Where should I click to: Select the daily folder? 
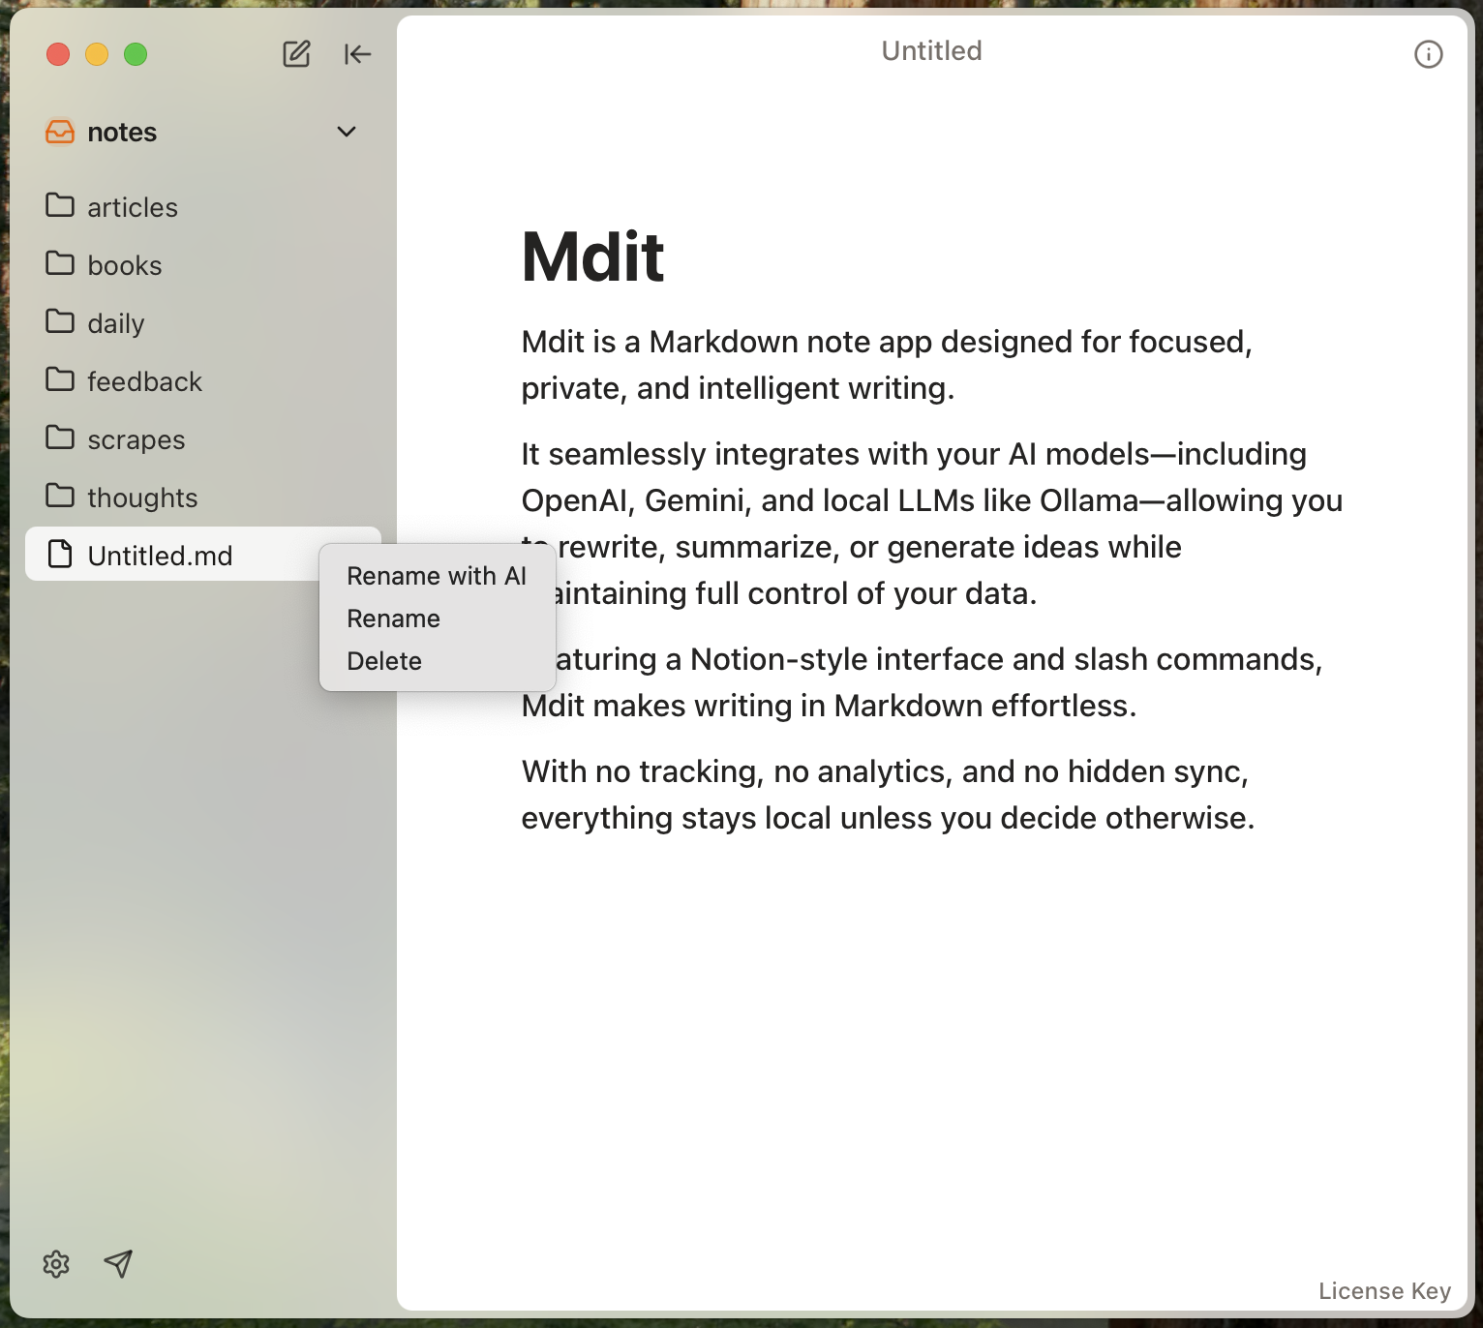(116, 322)
